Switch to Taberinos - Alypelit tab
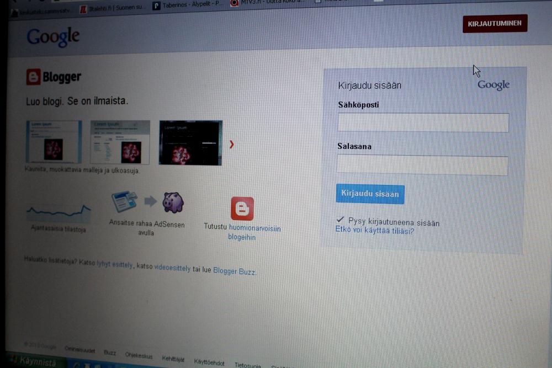 click(188, 4)
